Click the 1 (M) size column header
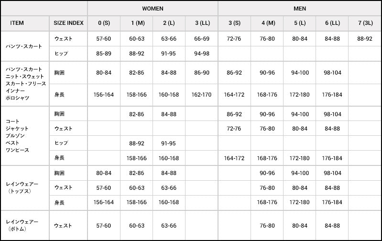Screen dimensions: 382x241 coord(136,23)
